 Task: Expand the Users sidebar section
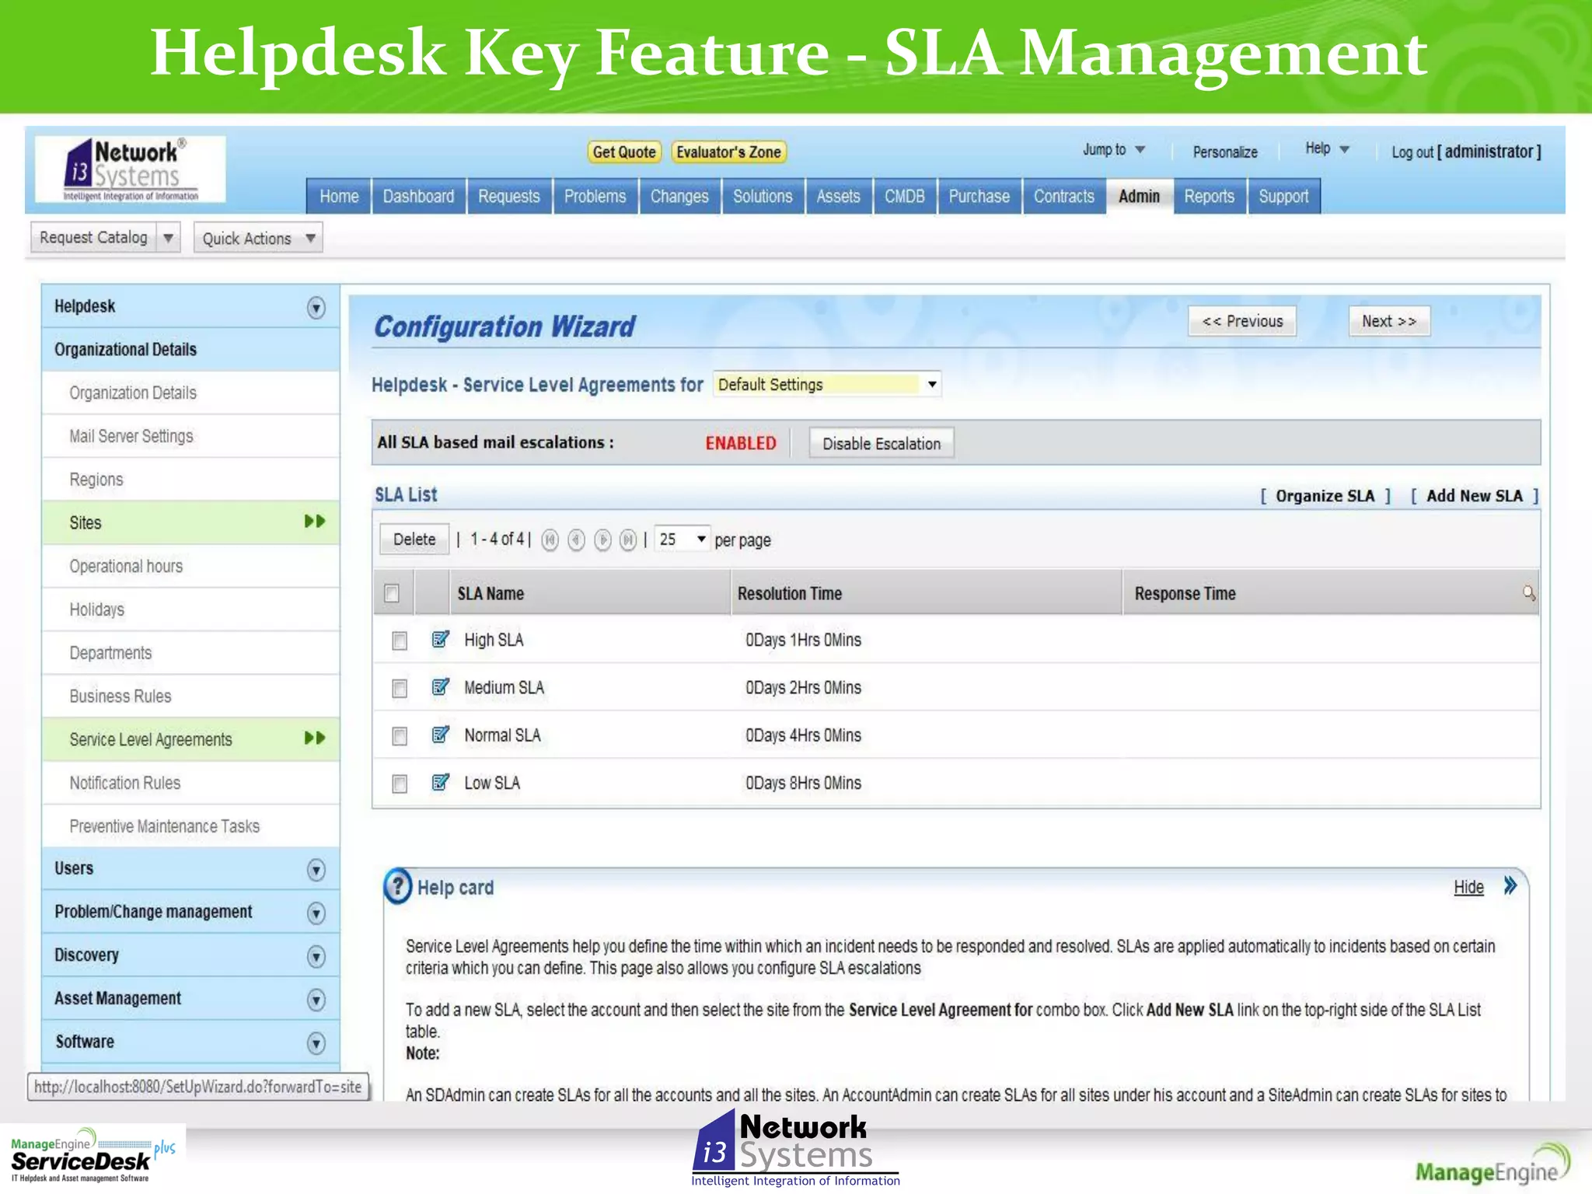click(x=316, y=869)
